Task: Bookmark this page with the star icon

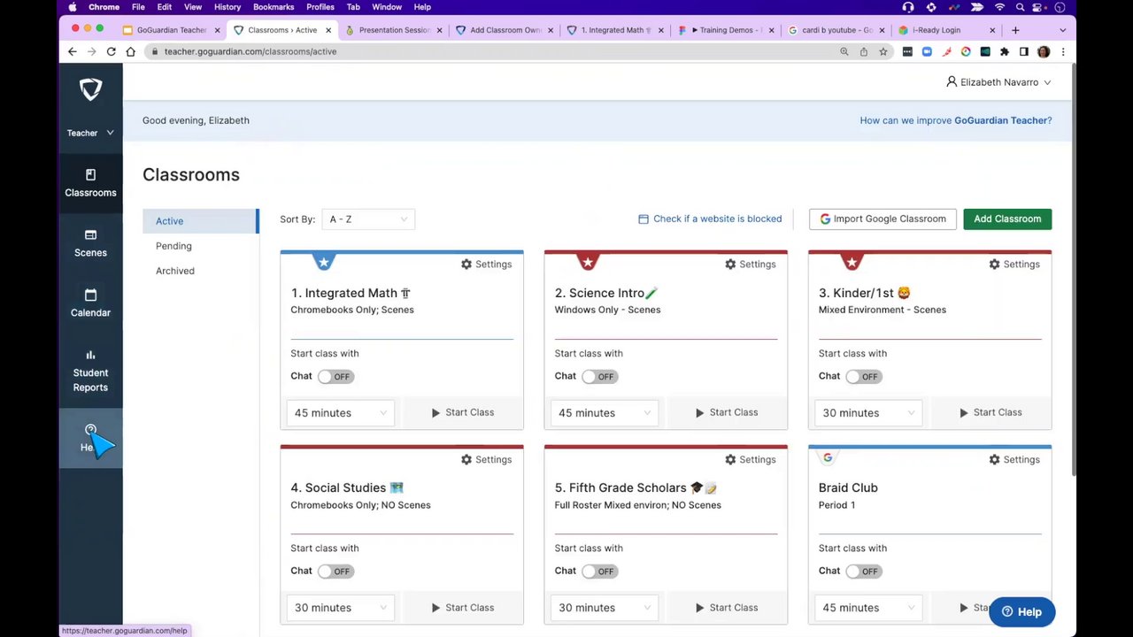Action: coord(883,51)
